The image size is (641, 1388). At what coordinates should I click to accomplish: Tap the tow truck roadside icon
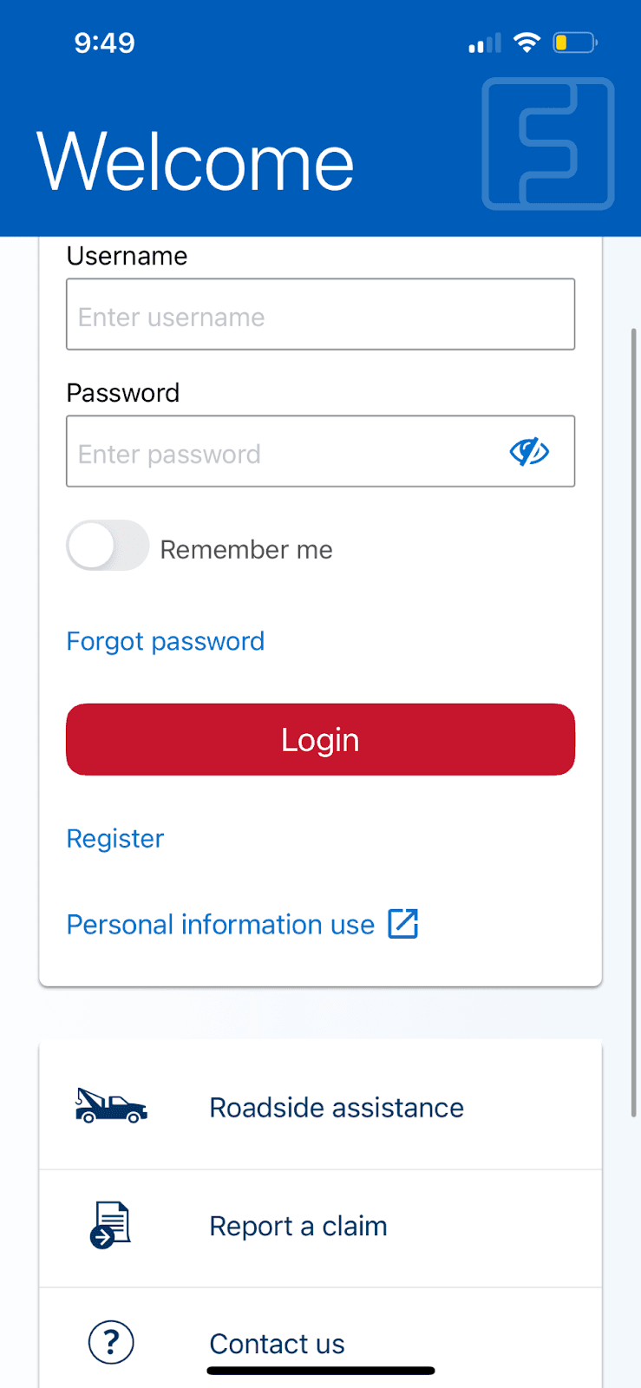(111, 1106)
